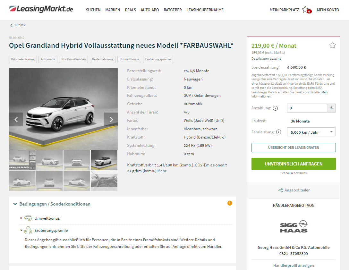Expand the Umweltbonus section
Screen dimensions: 349x270
coord(21,218)
